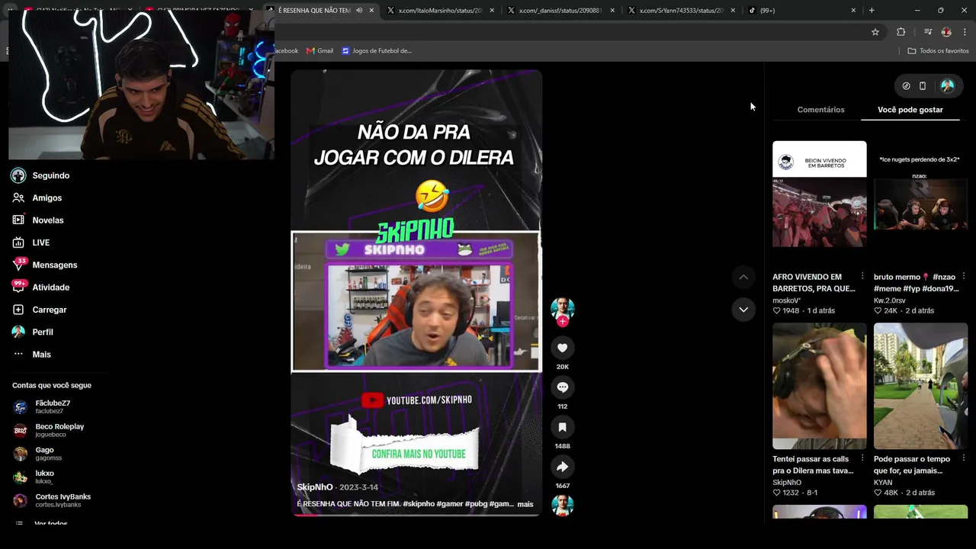Open the Cortes IvyBanks followed account
976x549 pixels.
pos(52,500)
